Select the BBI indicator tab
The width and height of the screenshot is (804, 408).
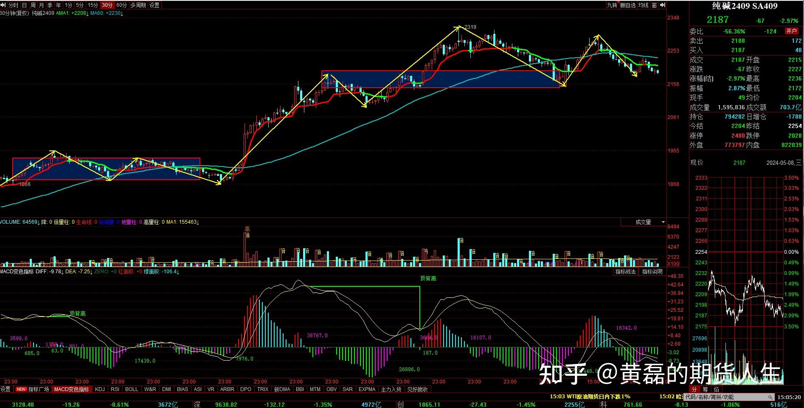300,389
